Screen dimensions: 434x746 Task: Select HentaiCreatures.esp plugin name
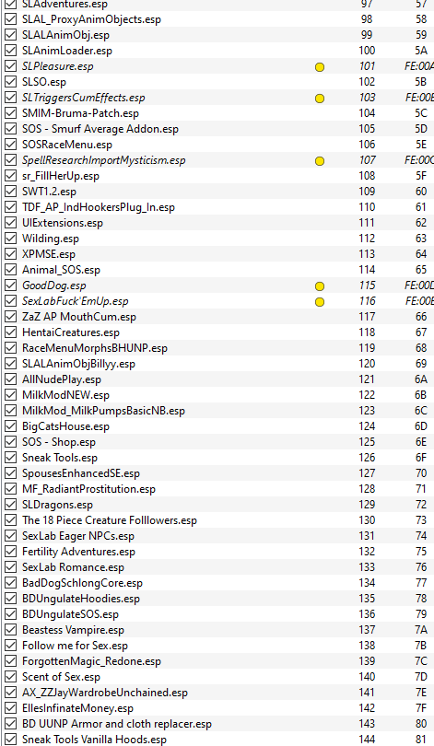coord(71,332)
